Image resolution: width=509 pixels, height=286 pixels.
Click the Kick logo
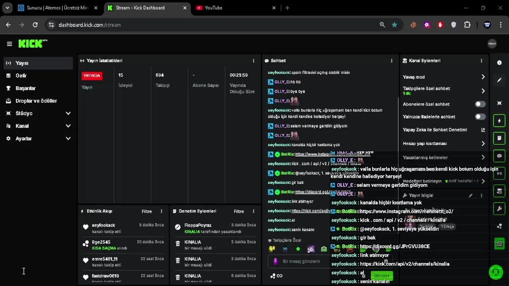33,44
